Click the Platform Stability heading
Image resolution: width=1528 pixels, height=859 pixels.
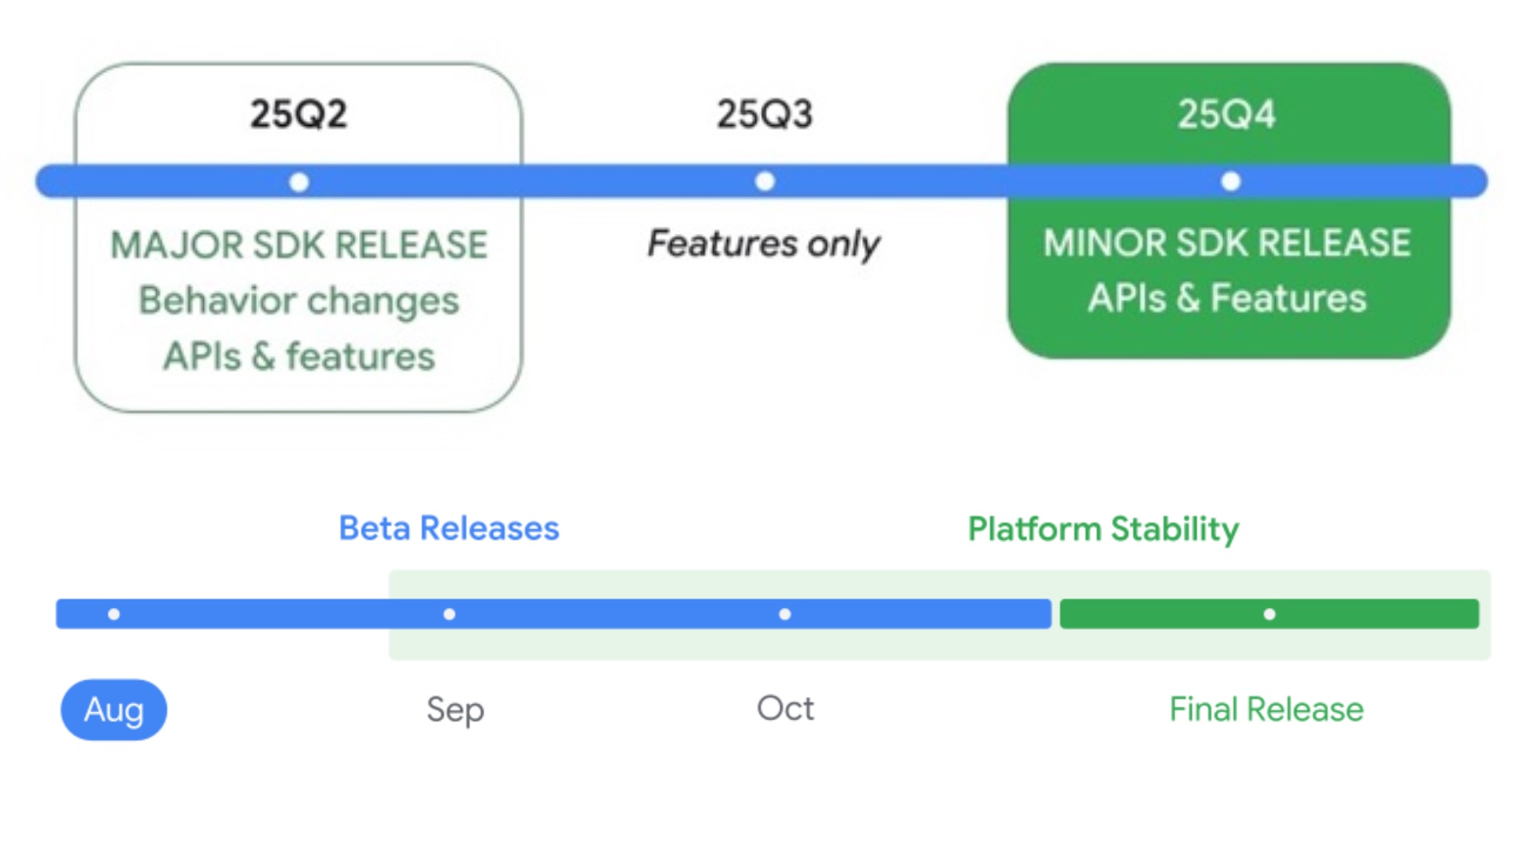tap(1103, 529)
